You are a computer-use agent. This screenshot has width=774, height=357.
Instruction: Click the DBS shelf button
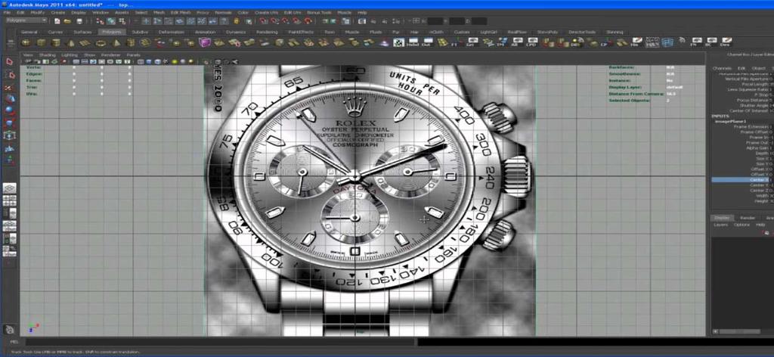point(575,43)
